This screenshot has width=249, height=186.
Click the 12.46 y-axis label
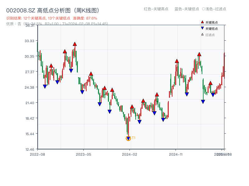pyautogui.click(x=30, y=149)
